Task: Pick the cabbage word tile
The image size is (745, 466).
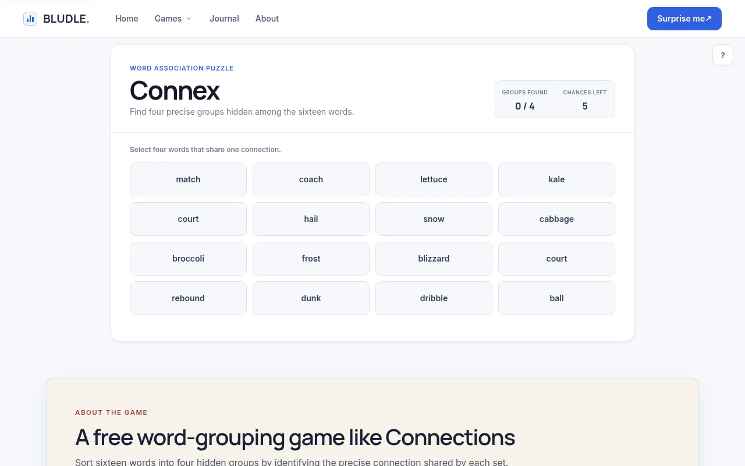Action: point(556,219)
